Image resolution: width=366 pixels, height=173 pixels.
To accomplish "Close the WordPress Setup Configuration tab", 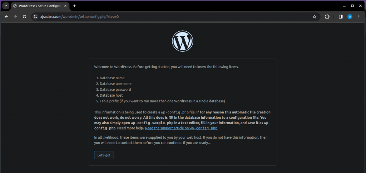I will 65,6.
